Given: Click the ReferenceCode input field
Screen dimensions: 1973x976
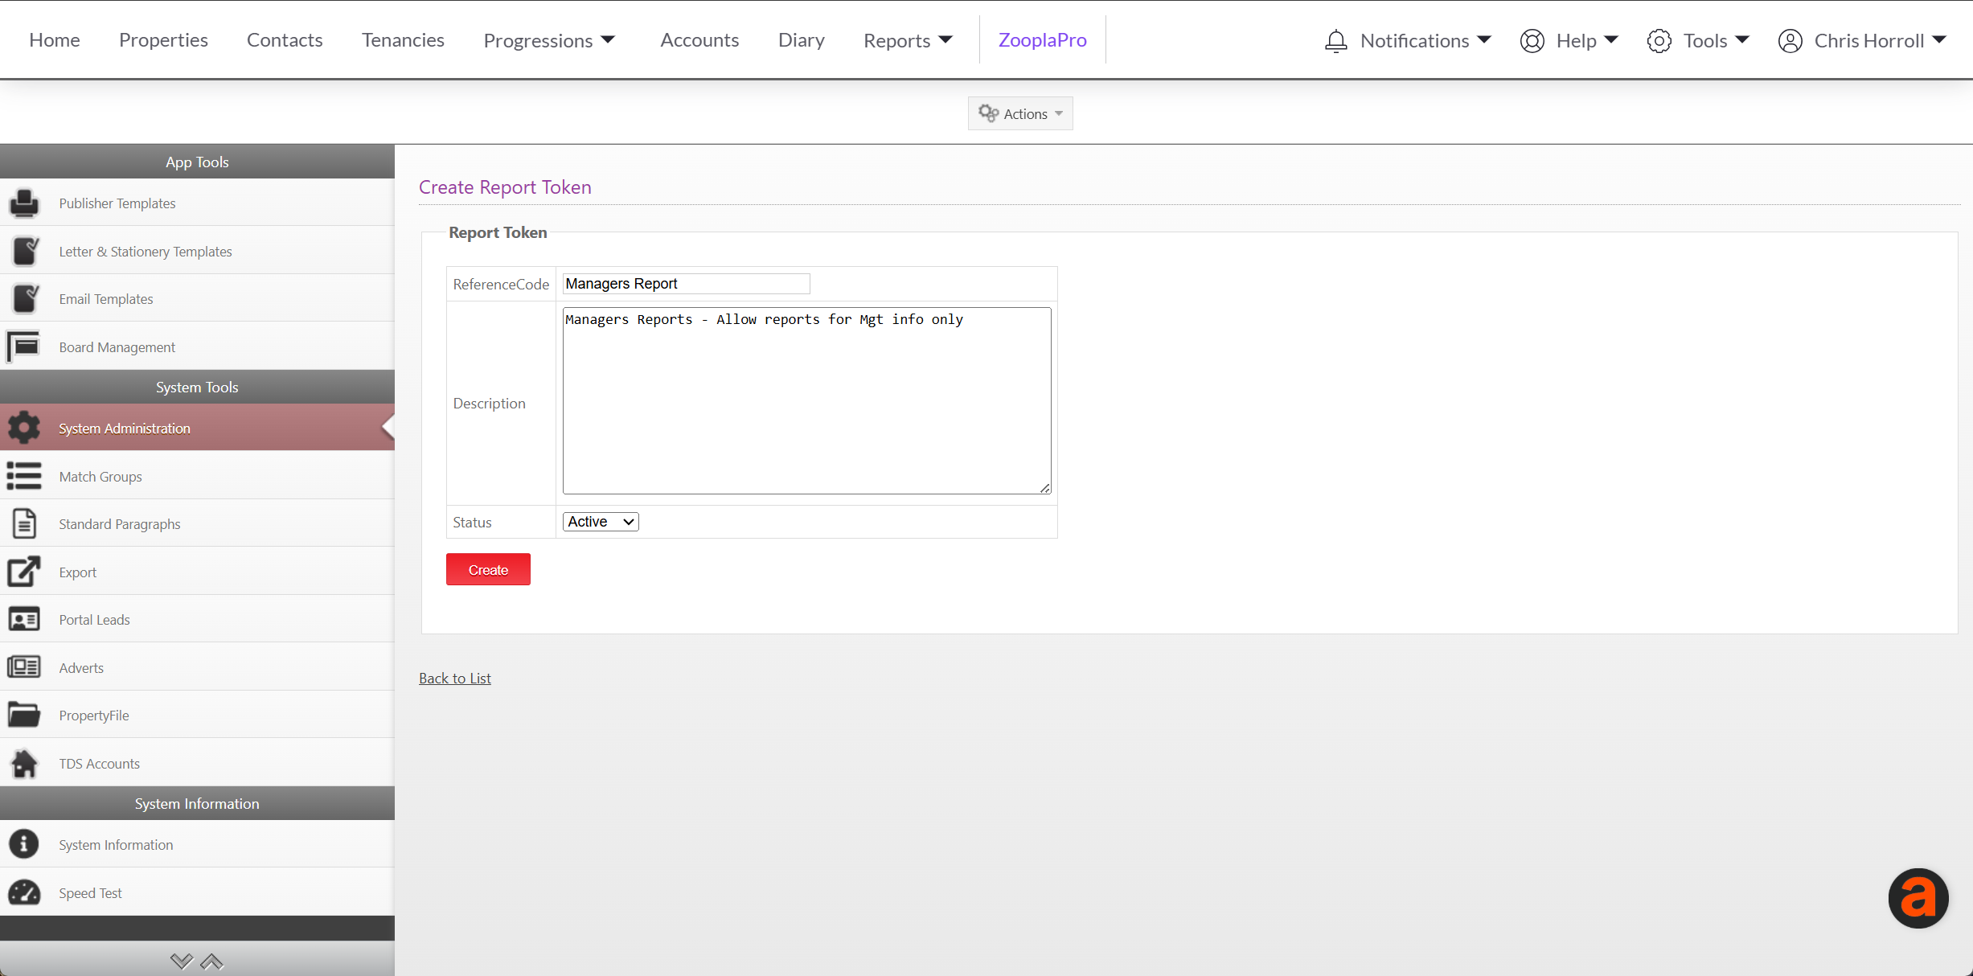Looking at the screenshot, I should click(x=686, y=284).
